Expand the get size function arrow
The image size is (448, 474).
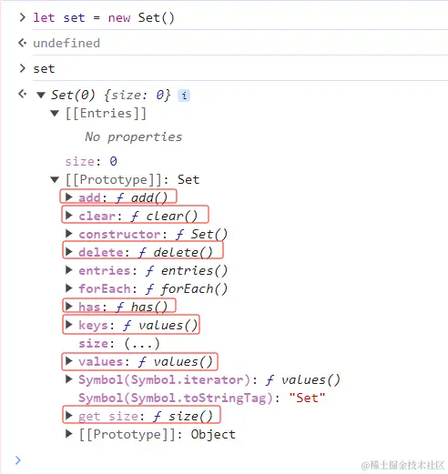tap(69, 416)
